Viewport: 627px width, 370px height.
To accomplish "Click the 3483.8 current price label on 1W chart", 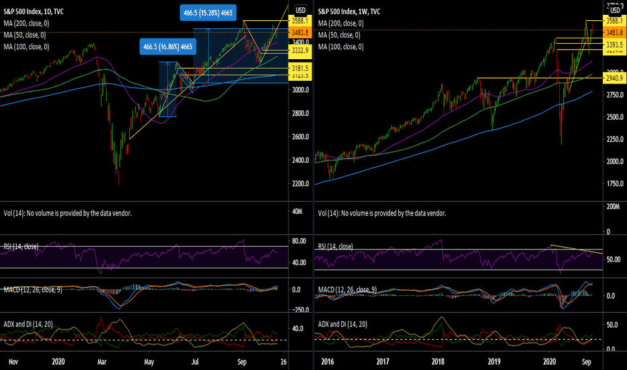I will pyautogui.click(x=614, y=32).
